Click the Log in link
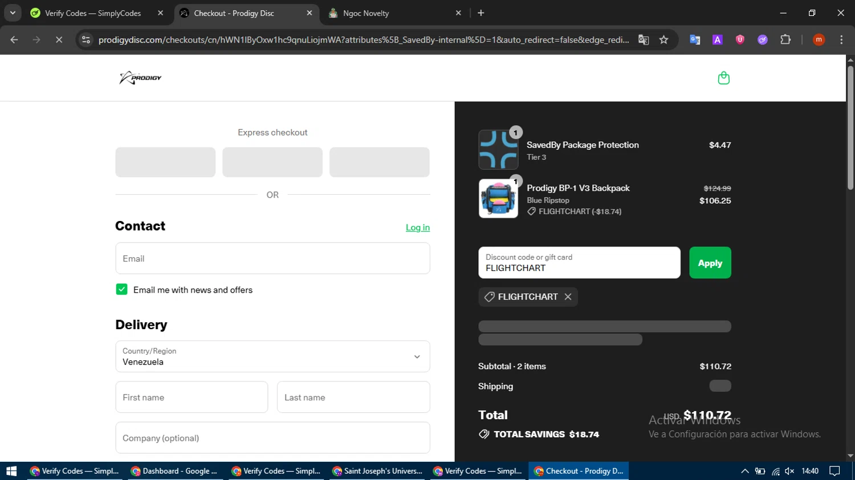The width and height of the screenshot is (855, 480). (418, 227)
